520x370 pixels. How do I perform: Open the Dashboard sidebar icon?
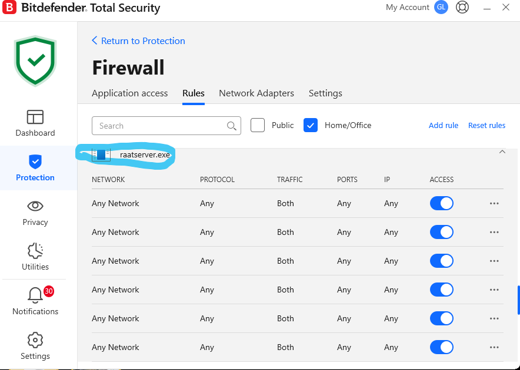pyautogui.click(x=35, y=117)
